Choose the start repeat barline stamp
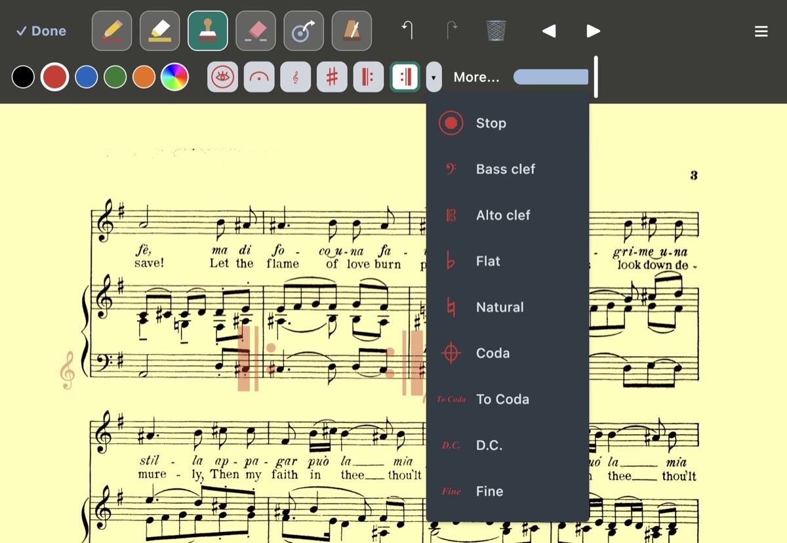 click(368, 77)
